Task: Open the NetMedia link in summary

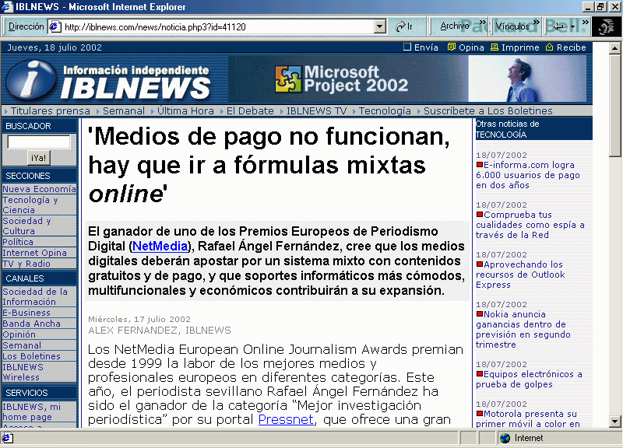Action: (160, 246)
